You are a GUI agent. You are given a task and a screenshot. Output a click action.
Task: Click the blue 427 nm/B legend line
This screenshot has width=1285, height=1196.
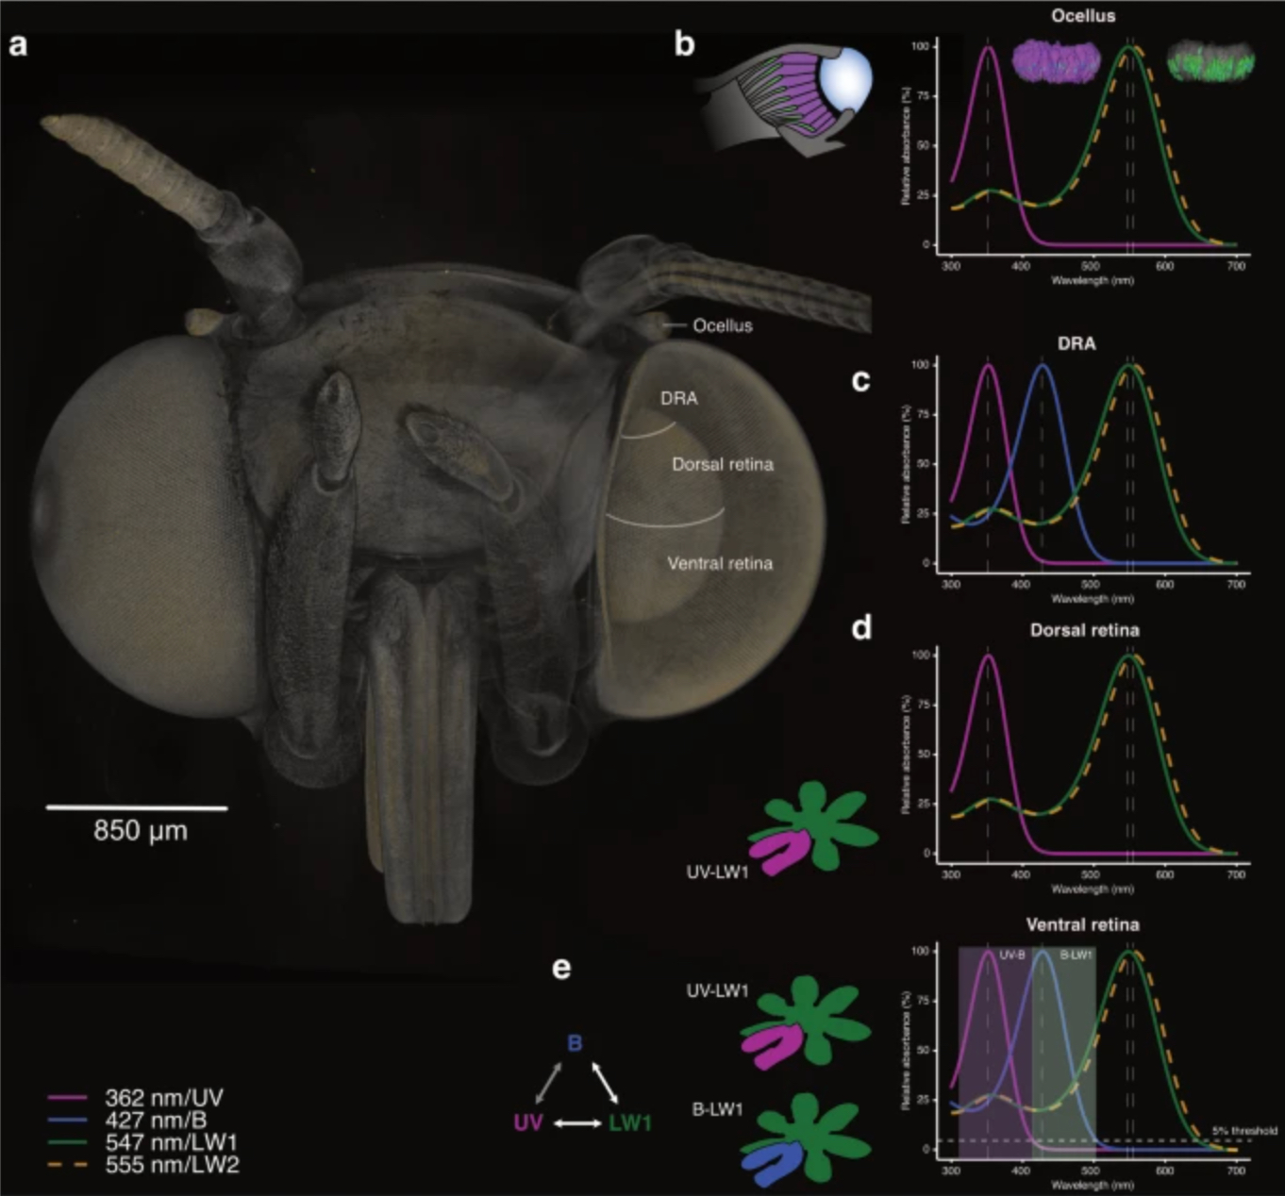pyautogui.click(x=68, y=1121)
